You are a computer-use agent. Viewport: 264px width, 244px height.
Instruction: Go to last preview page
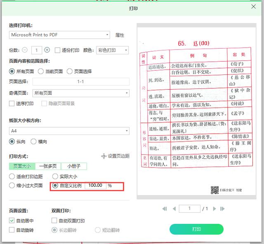pyautogui.click(x=222, y=209)
